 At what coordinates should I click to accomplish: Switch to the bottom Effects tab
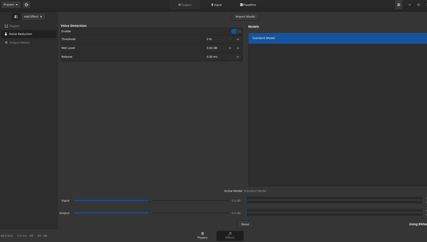coord(230,235)
